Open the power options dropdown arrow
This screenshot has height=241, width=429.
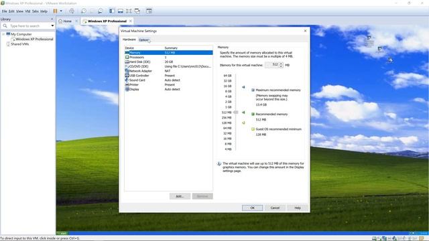click(61, 11)
